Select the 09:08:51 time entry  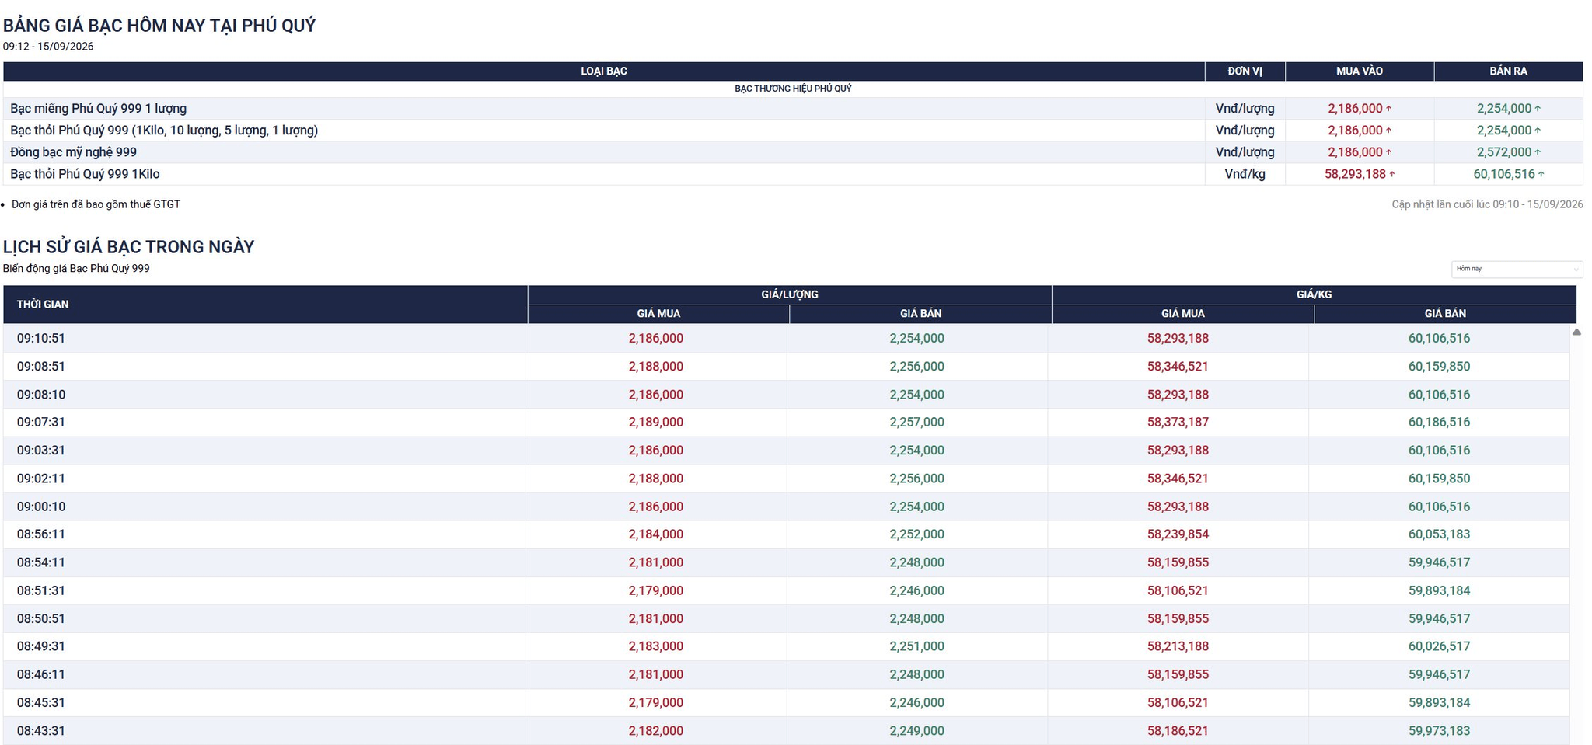41,367
